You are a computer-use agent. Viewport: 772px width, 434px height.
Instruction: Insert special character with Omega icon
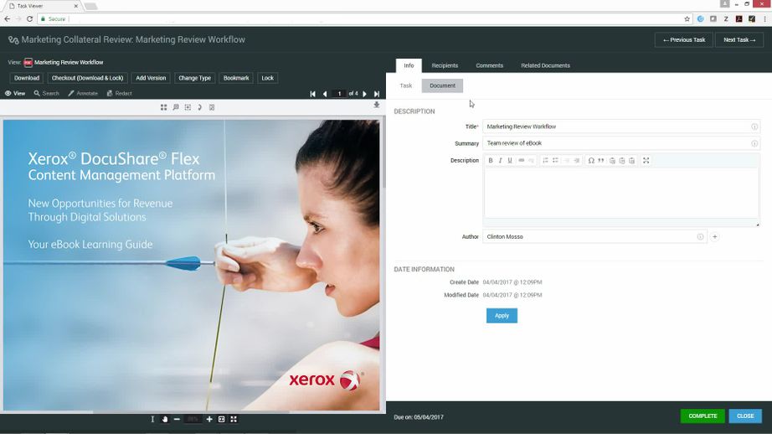[x=591, y=161]
